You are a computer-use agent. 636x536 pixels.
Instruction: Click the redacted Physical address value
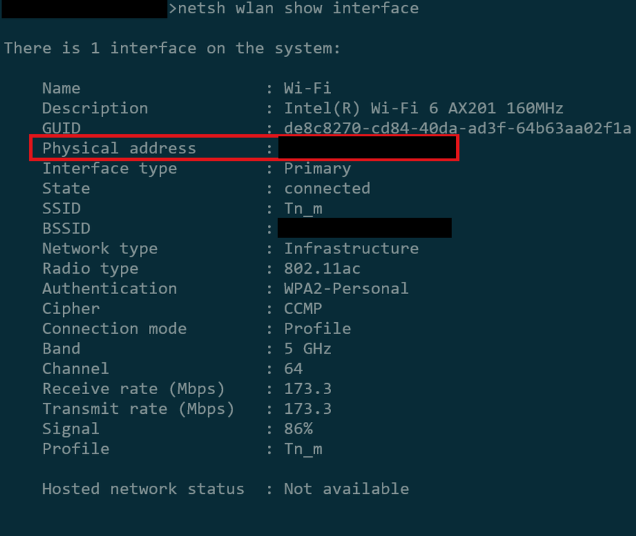pos(367,148)
